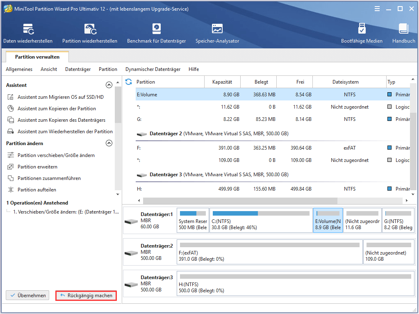Click horizontal scrollbar of partition list
Image resolution: width=419 pixels, height=314 pixels.
[x=240, y=200]
